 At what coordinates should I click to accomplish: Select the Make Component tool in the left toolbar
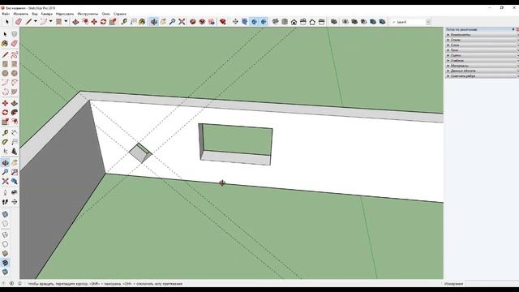(15, 34)
